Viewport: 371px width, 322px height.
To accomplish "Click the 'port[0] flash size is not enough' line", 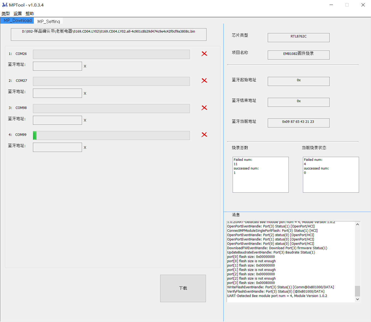I will (251, 261).
